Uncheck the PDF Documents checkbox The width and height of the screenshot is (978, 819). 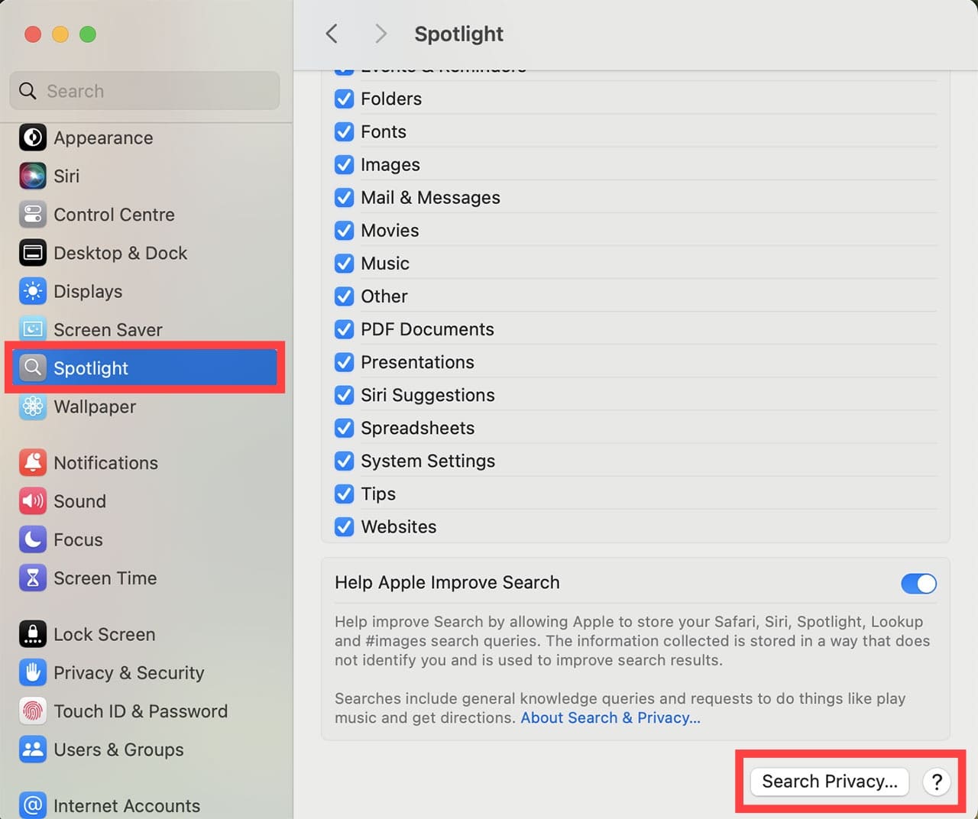click(x=345, y=329)
